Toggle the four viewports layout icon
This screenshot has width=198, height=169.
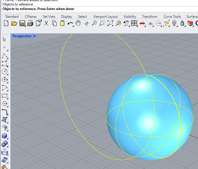coord(134,23)
